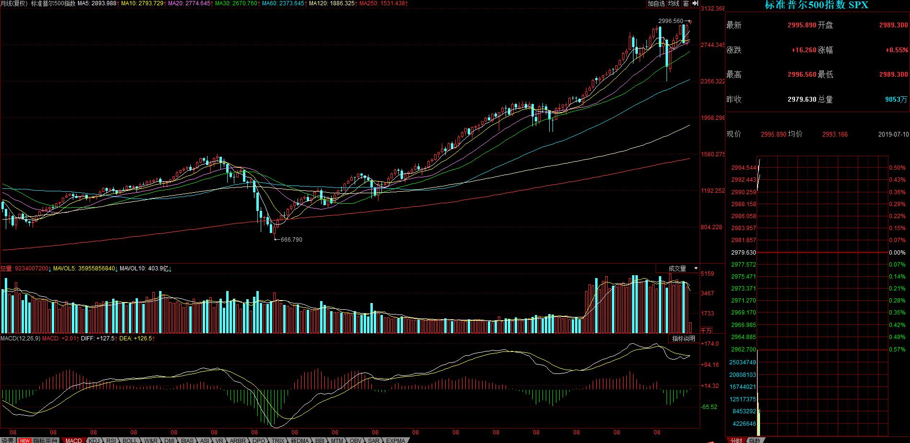Click the NEW 指标平台 badge

(x=38, y=441)
